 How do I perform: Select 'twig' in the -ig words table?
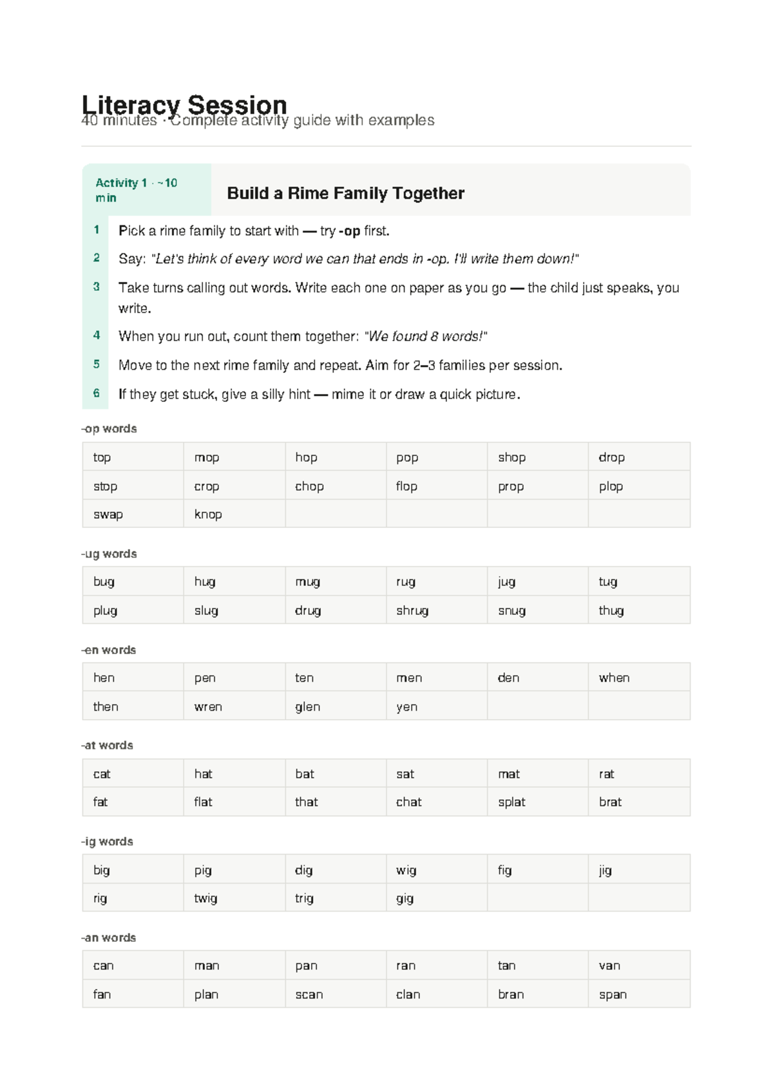[205, 898]
